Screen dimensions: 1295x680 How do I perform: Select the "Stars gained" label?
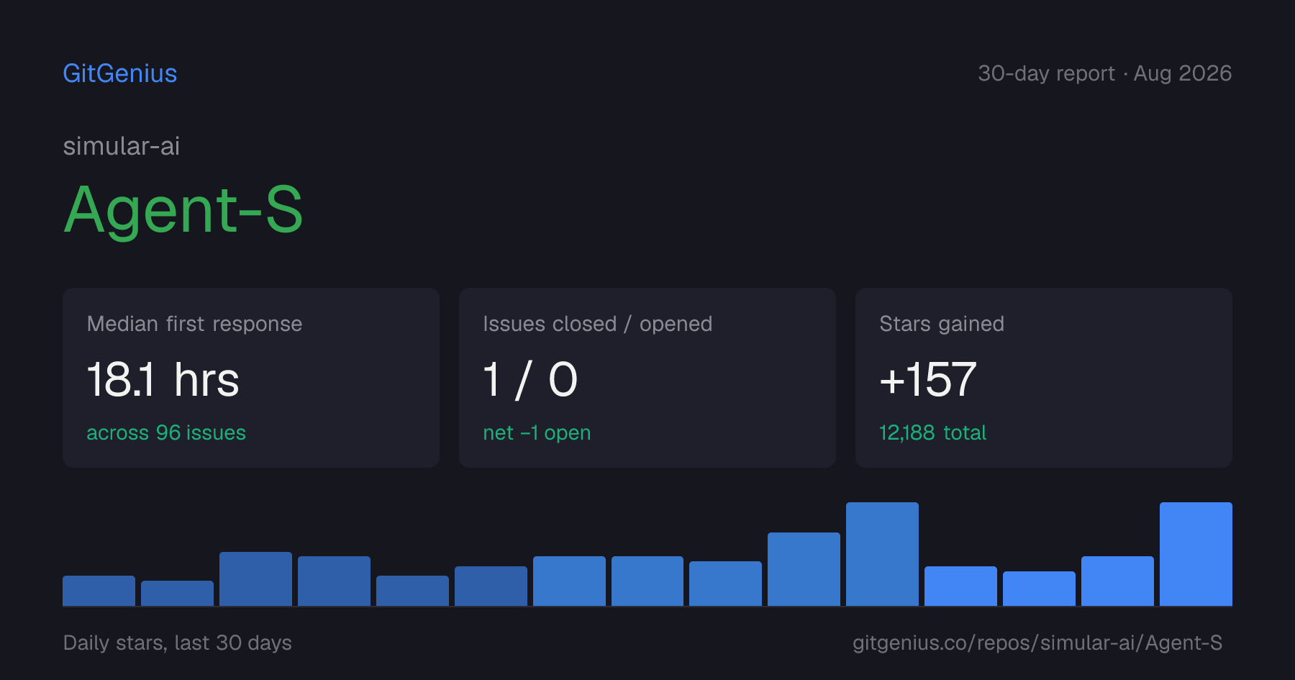942,324
